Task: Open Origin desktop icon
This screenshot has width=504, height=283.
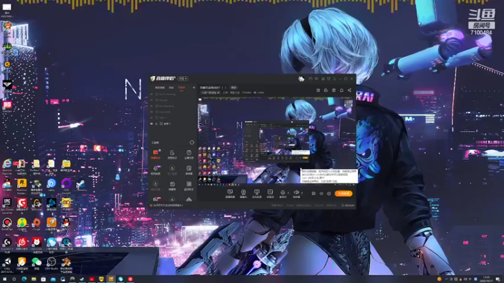Action: point(37,224)
